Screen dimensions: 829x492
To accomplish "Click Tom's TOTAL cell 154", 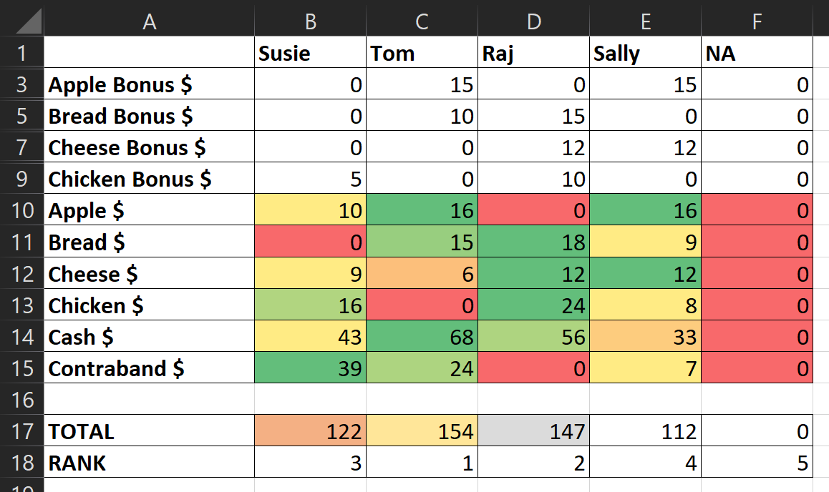I will click(x=422, y=431).
